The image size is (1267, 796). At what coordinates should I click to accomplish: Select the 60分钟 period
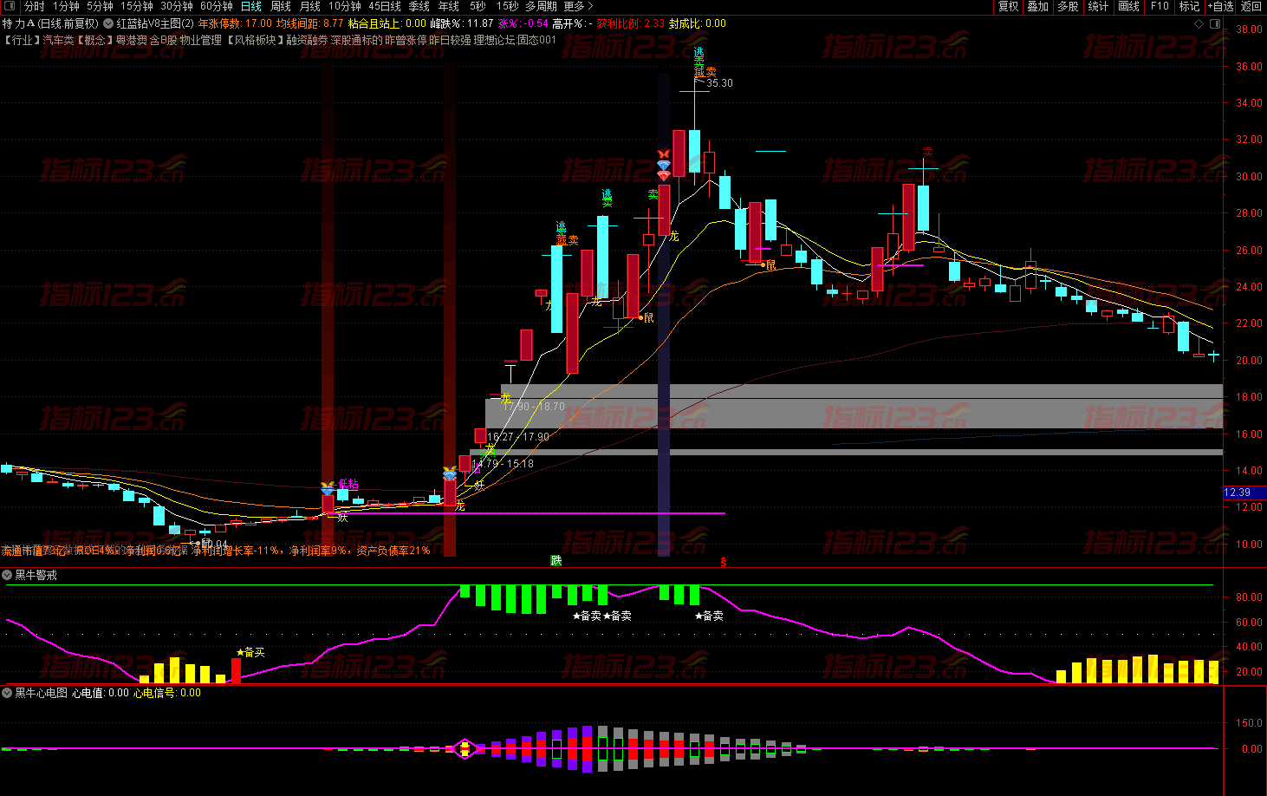pyautogui.click(x=217, y=6)
